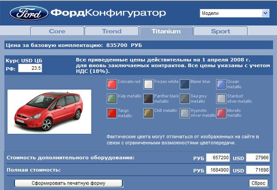Viewport: 277px width, 190px height.
Task: Click the Sea grey metallic label
Action: click(199, 99)
